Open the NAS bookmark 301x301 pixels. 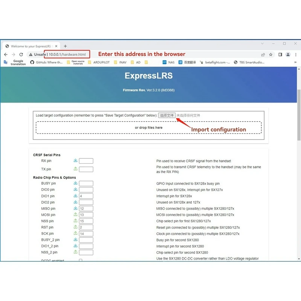pyautogui.click(x=169, y=62)
